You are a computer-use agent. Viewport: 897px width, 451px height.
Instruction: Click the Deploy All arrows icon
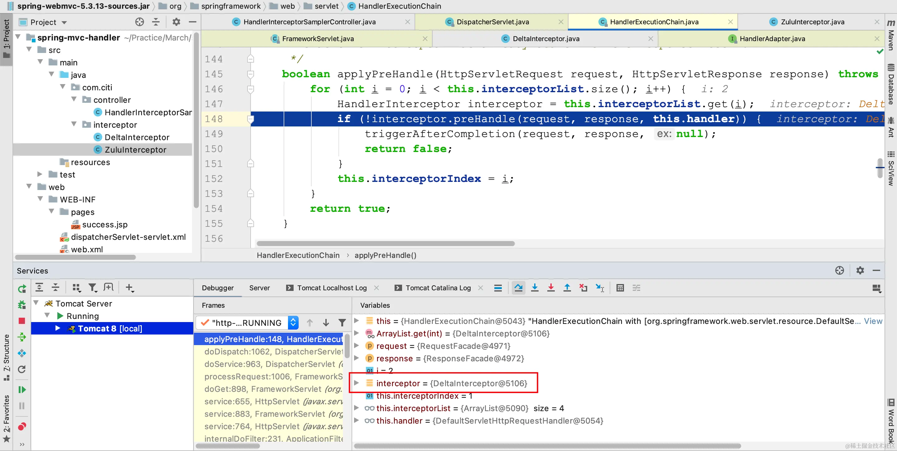click(x=22, y=337)
